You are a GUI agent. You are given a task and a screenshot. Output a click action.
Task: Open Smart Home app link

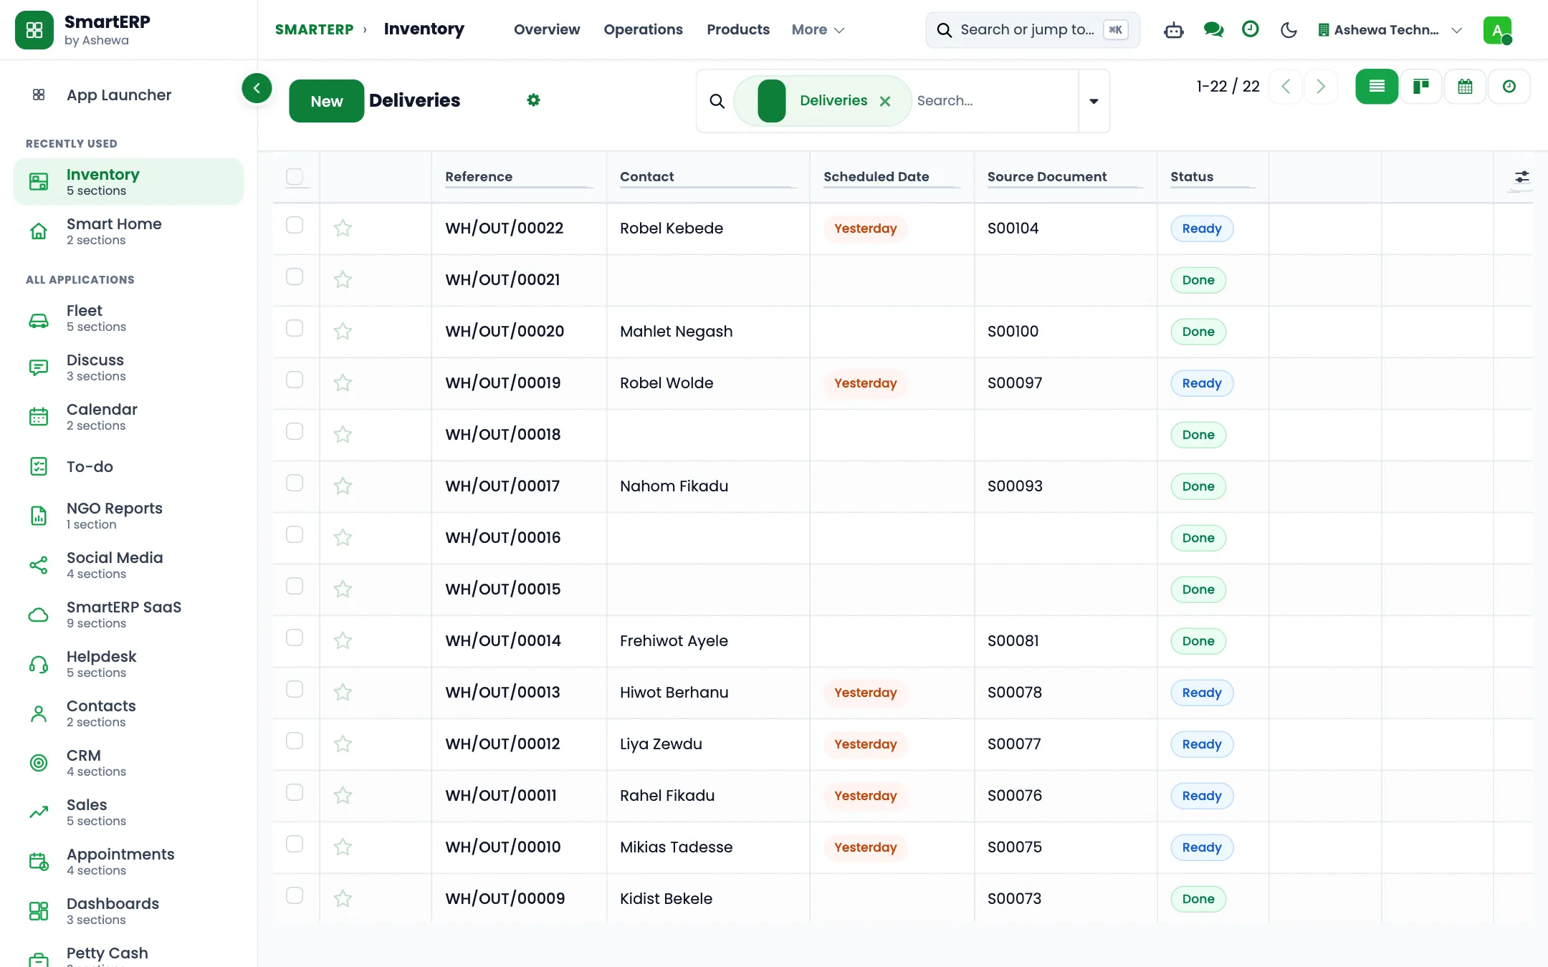(129, 231)
